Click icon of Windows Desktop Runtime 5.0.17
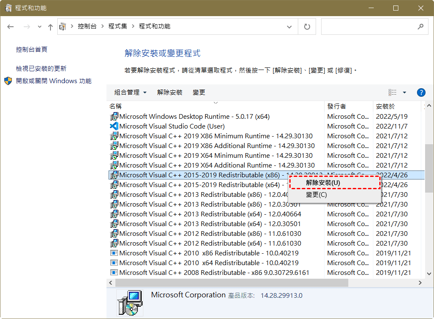 tap(114, 117)
